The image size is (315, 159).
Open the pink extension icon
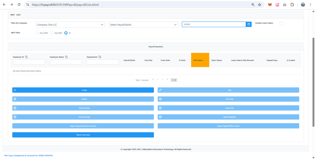click(277, 5)
